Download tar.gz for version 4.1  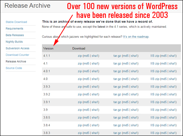coord(117,64)
